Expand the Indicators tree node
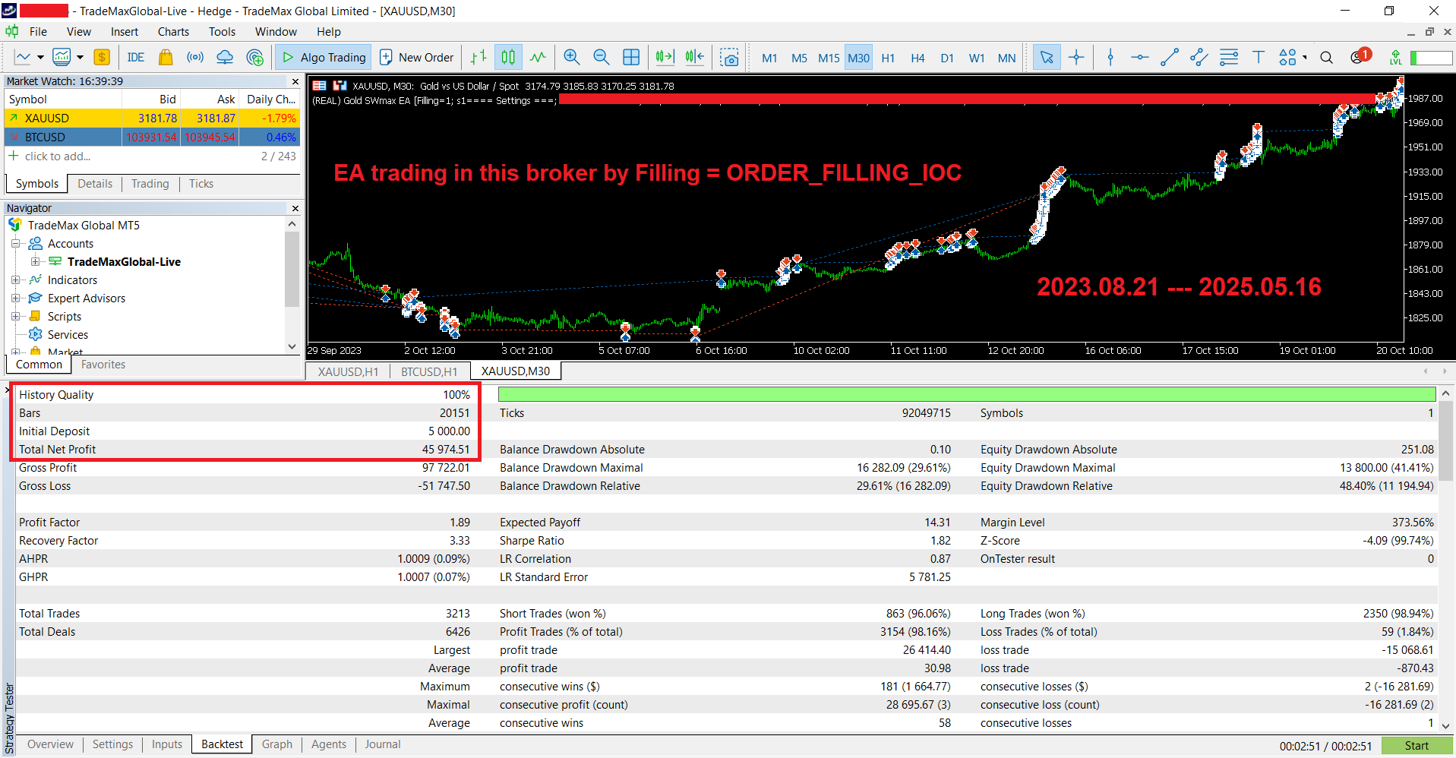This screenshot has height=758, width=1456. [15, 280]
